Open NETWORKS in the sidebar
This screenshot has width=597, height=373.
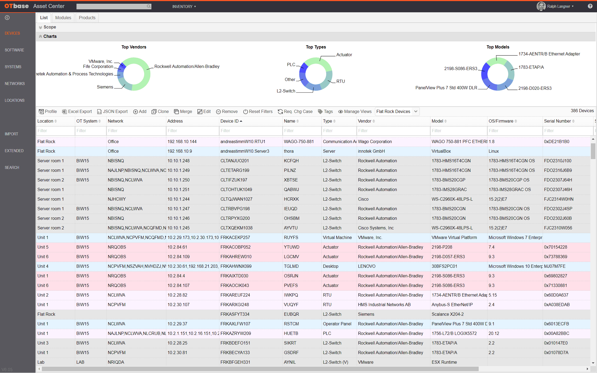click(15, 84)
